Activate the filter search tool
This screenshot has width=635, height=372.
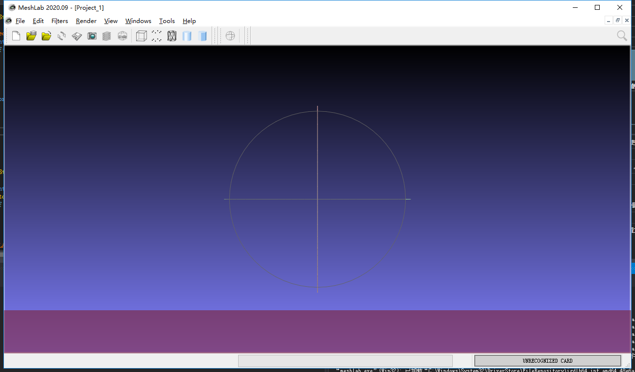[x=621, y=35]
